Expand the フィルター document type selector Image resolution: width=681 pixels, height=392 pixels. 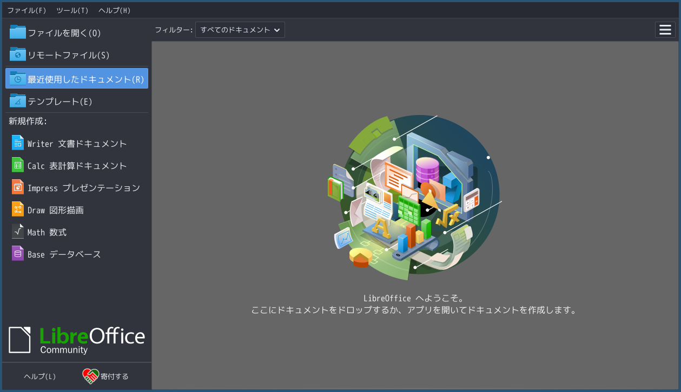tap(240, 30)
